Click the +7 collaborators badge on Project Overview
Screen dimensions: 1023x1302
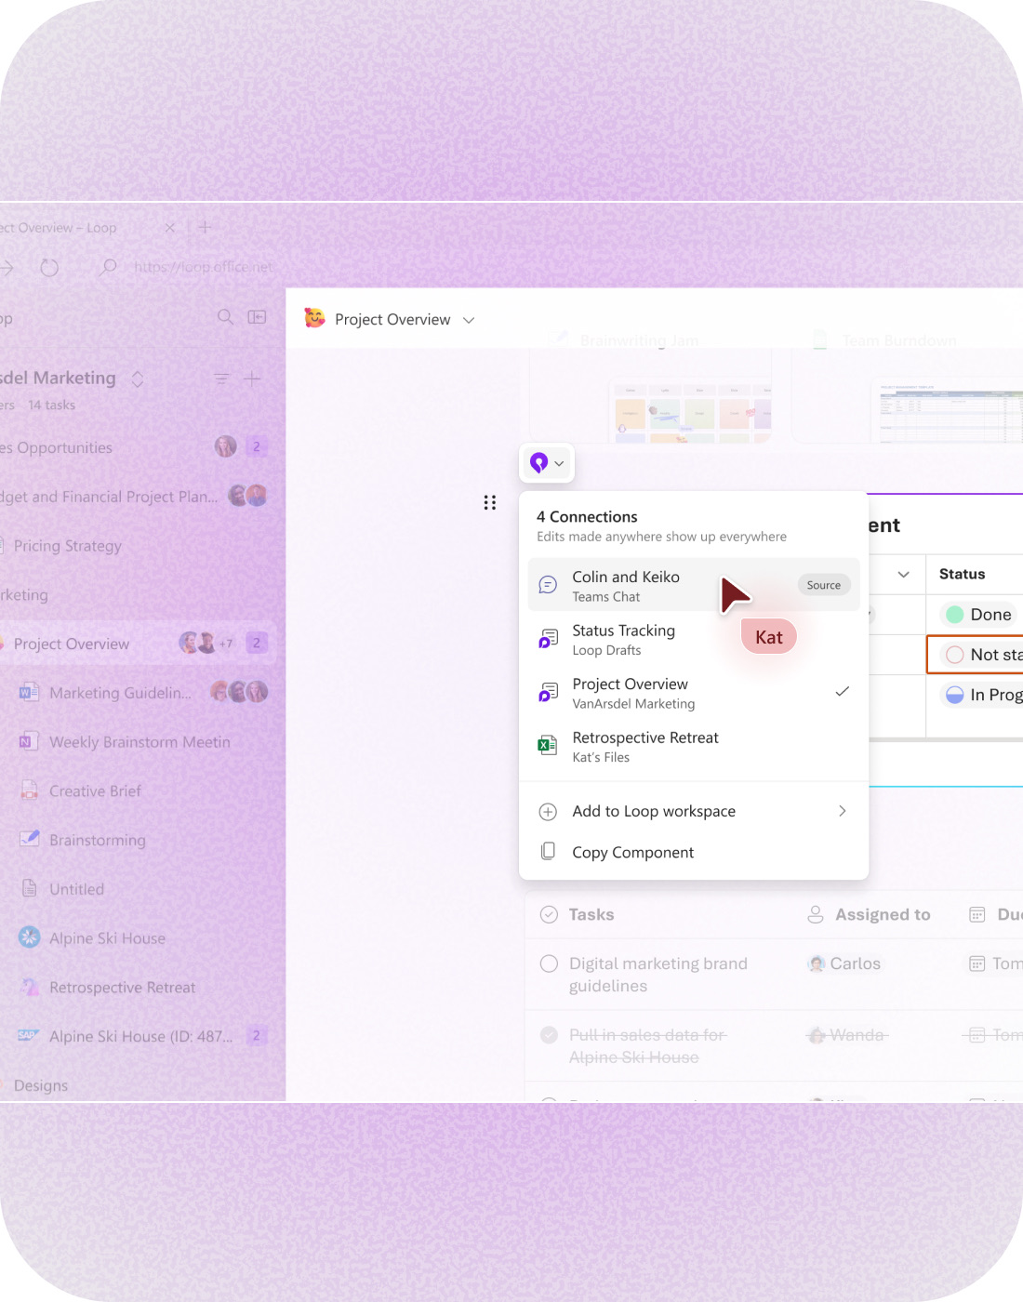[226, 644]
